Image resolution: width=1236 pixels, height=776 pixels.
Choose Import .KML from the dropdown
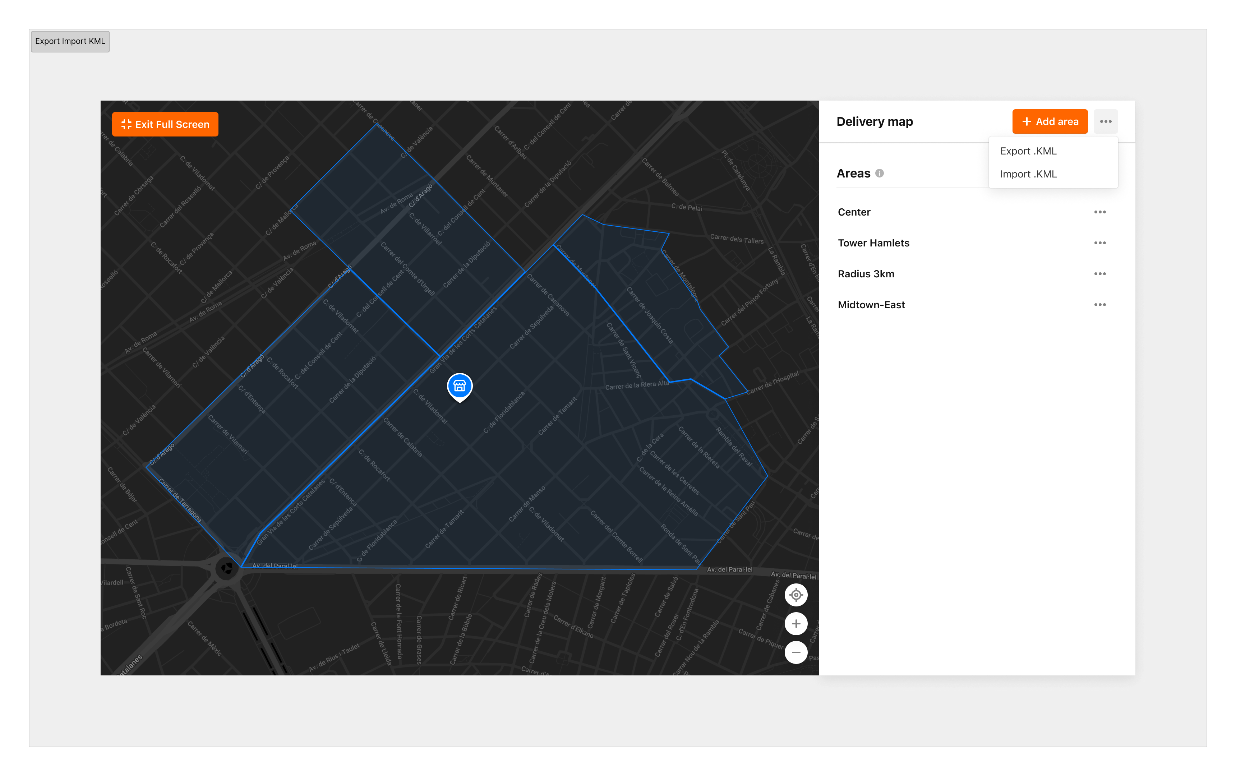pos(1028,174)
